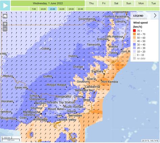Click the Griffith map label

[48, 76]
